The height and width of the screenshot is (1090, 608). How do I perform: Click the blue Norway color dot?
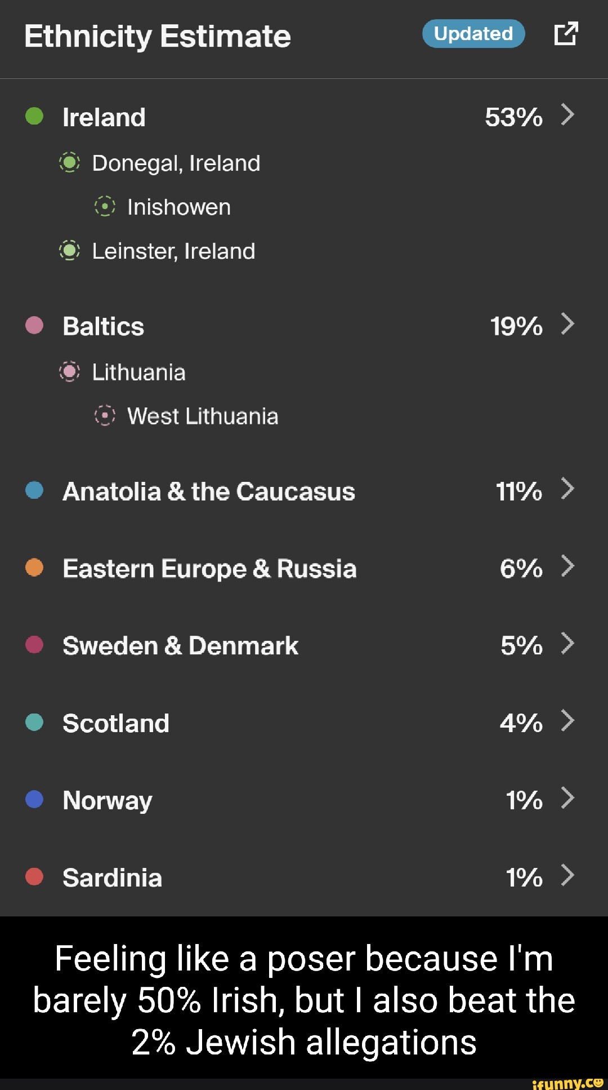(x=34, y=799)
